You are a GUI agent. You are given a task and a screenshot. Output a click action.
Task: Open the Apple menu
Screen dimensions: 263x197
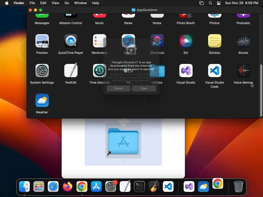(x=7, y=3)
